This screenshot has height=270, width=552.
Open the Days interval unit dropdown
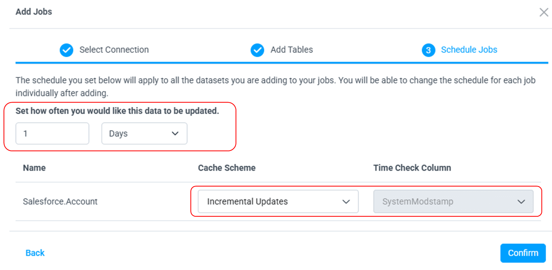[x=144, y=134]
